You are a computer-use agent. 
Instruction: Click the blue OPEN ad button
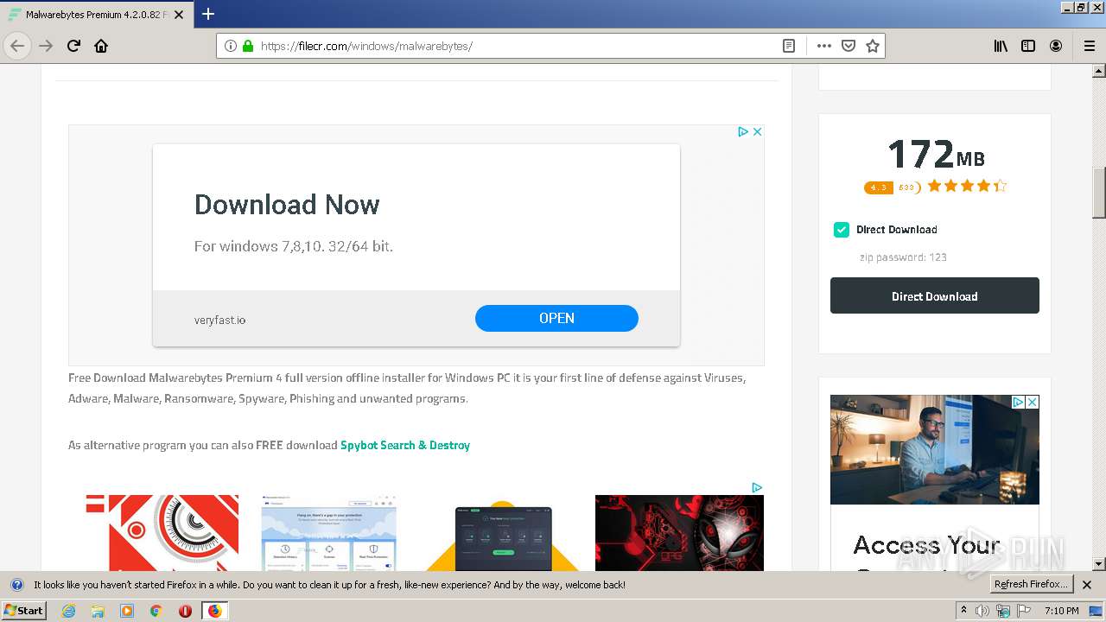click(x=556, y=318)
